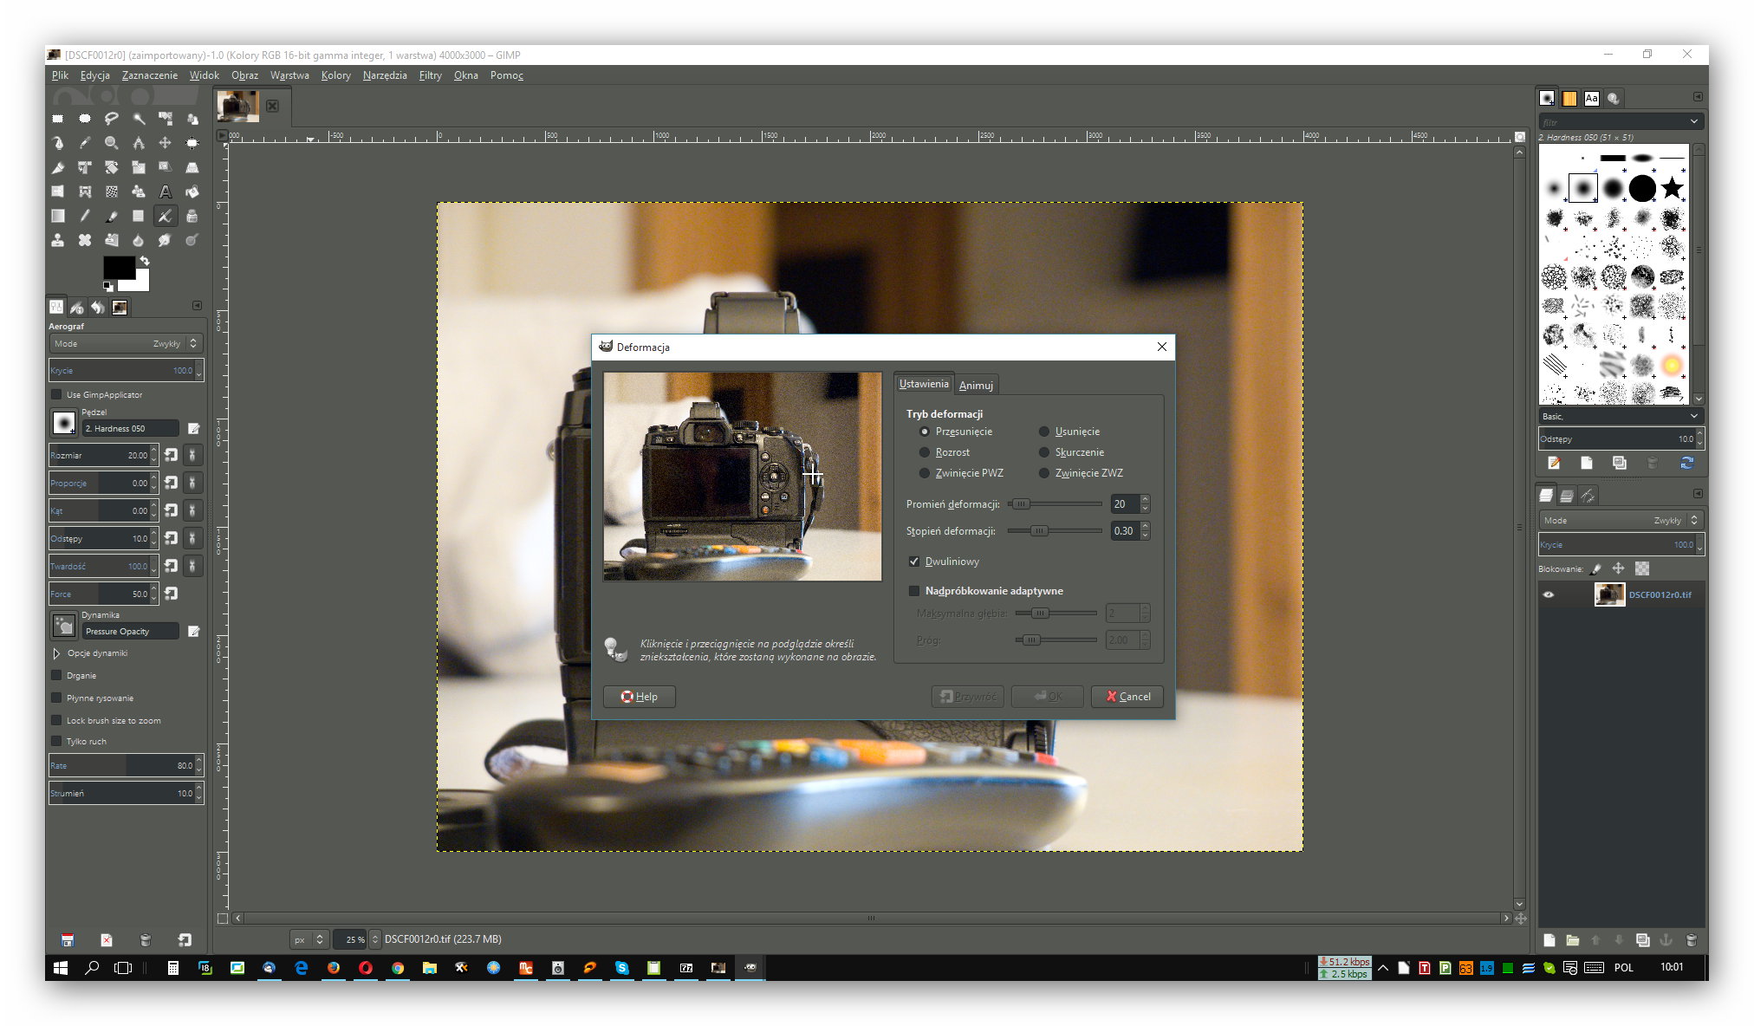Select the Heal tool
Viewport: 1754px width, 1026px height.
(x=85, y=240)
